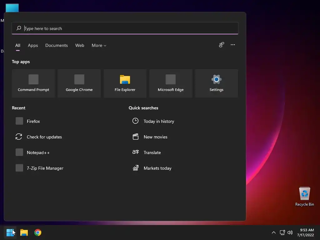Viewport: 320px width, 240px height.
Task: Open the clock and date flyout
Action: coord(306,232)
